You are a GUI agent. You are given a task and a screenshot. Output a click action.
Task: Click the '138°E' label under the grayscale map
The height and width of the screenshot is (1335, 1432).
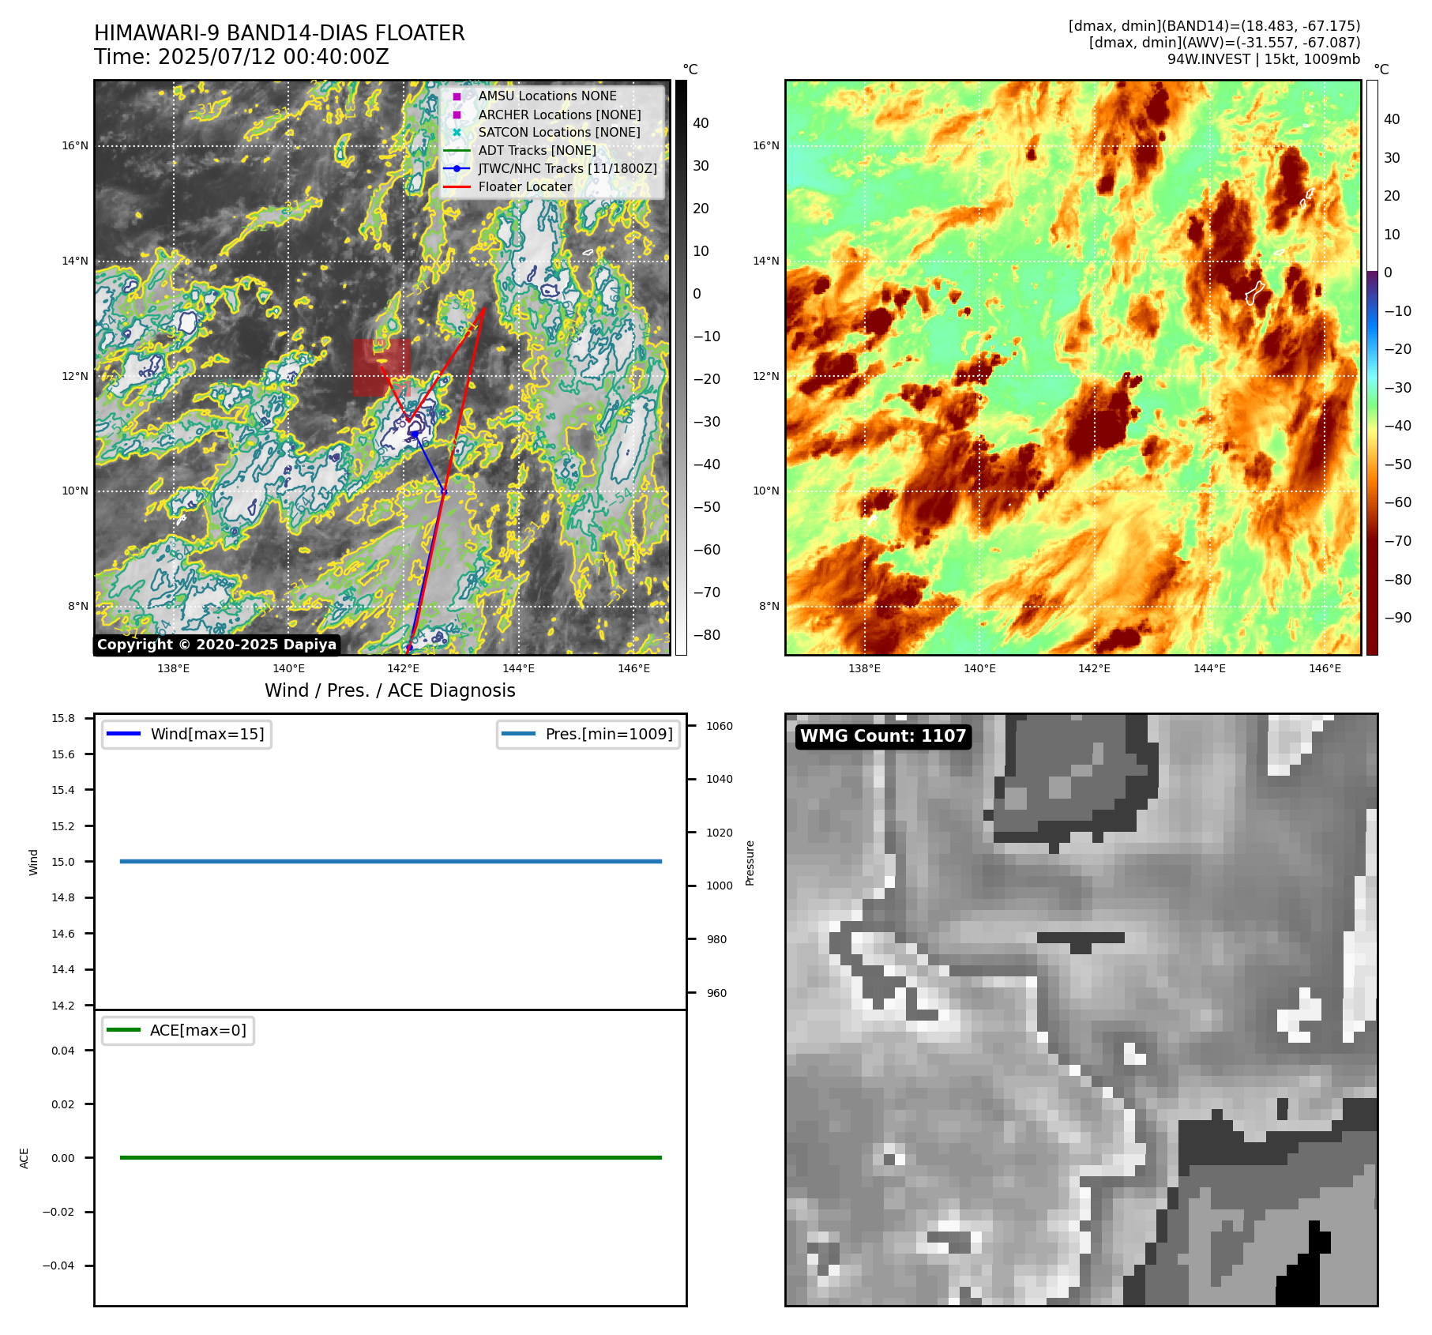(173, 668)
